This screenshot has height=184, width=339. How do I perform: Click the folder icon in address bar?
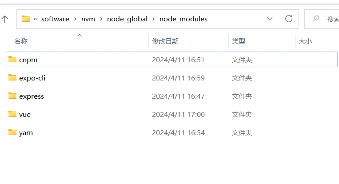click(x=25, y=19)
